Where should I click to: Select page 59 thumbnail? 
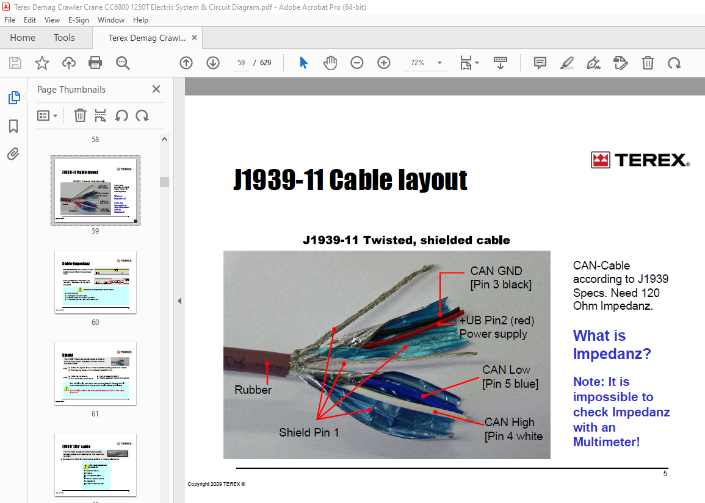pyautogui.click(x=95, y=190)
